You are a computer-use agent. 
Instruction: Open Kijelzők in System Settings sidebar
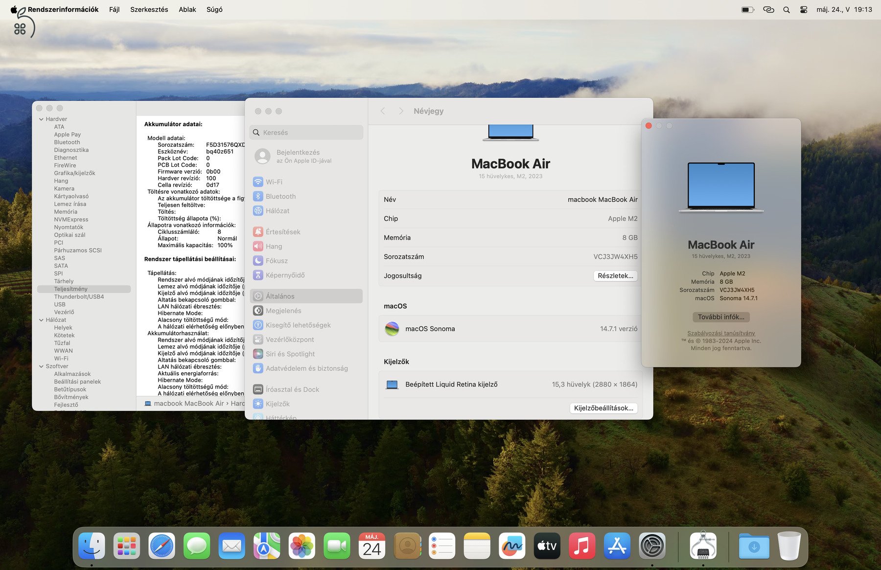306,404
